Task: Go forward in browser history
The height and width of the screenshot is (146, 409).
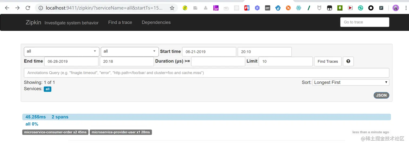Action: [x=17, y=8]
